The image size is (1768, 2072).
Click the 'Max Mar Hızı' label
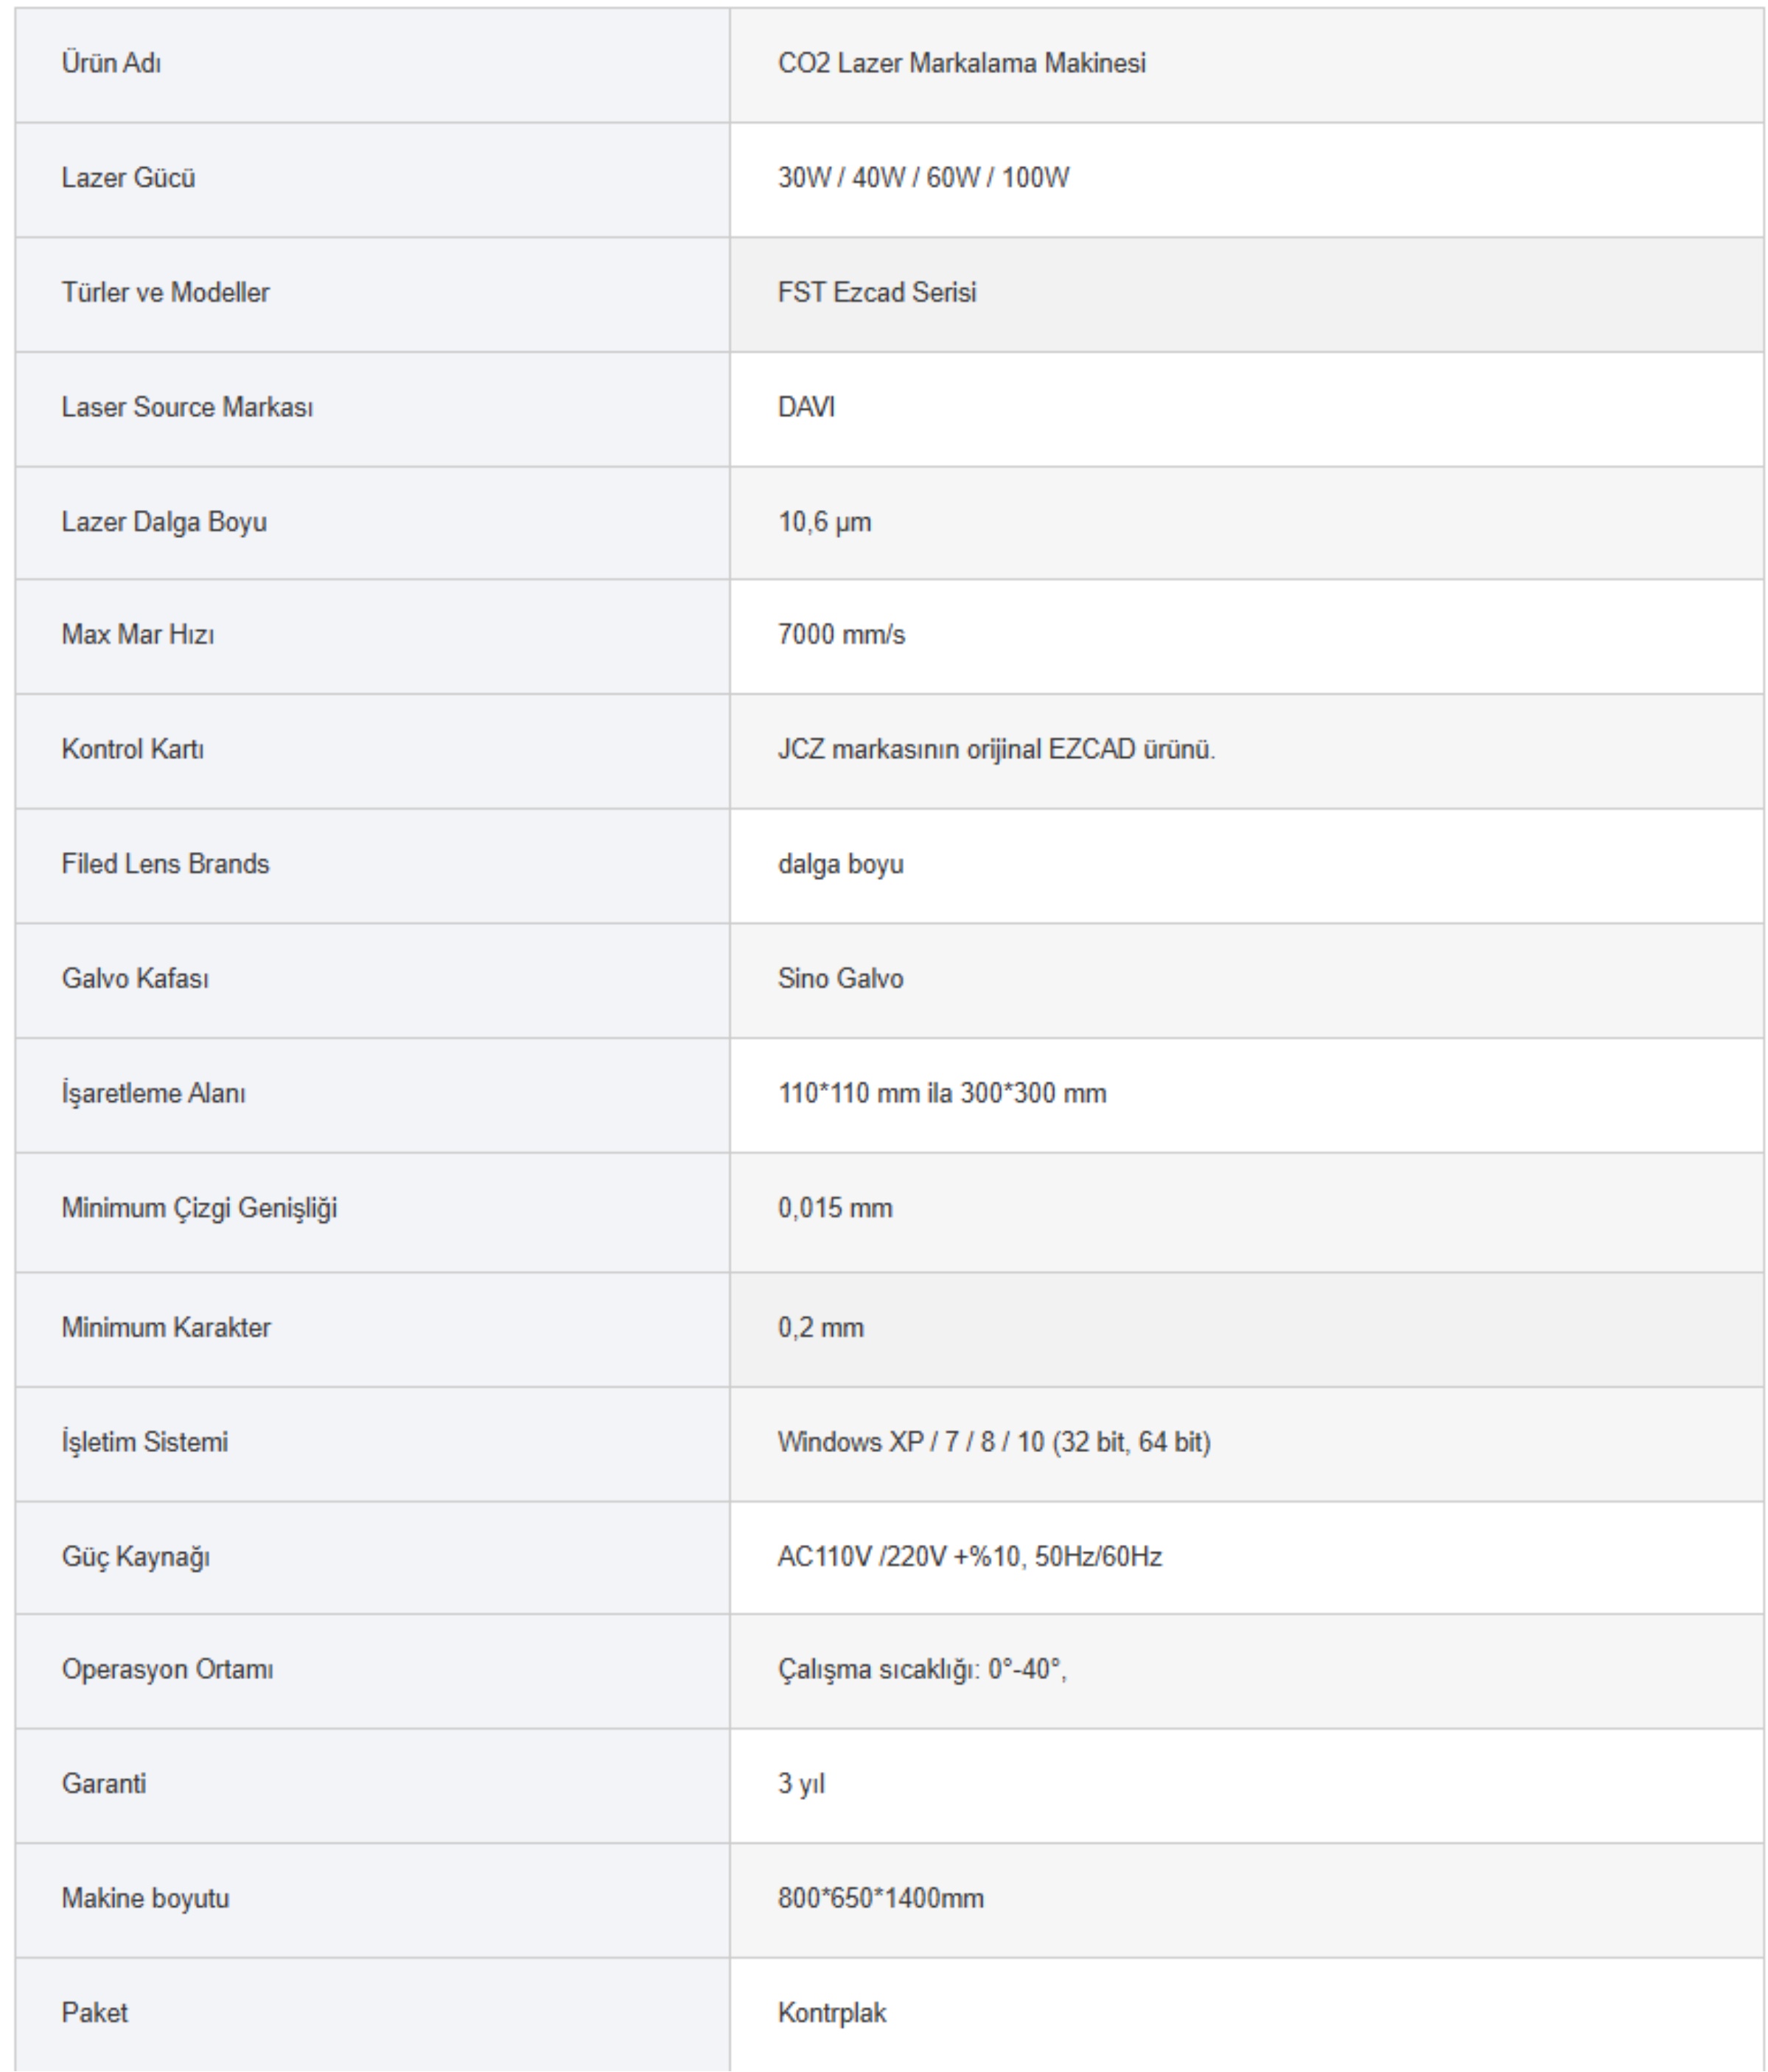pyautogui.click(x=138, y=635)
